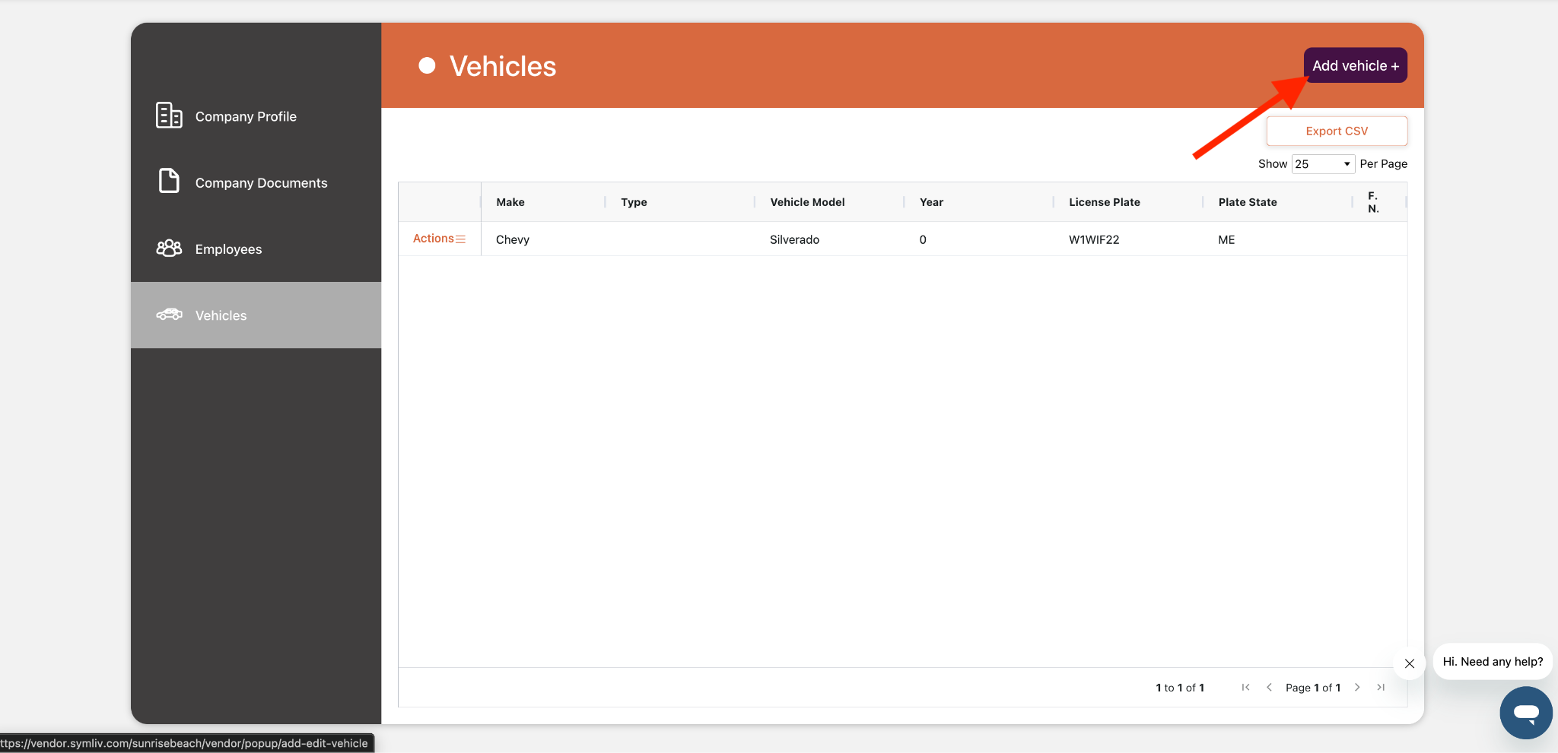
Task: Sort by the License Plate column
Action: pyautogui.click(x=1104, y=202)
